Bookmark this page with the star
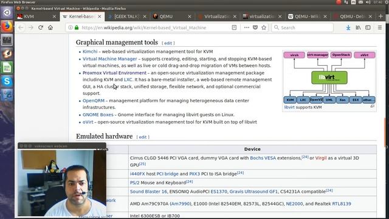389x219 pixels. (264, 27)
